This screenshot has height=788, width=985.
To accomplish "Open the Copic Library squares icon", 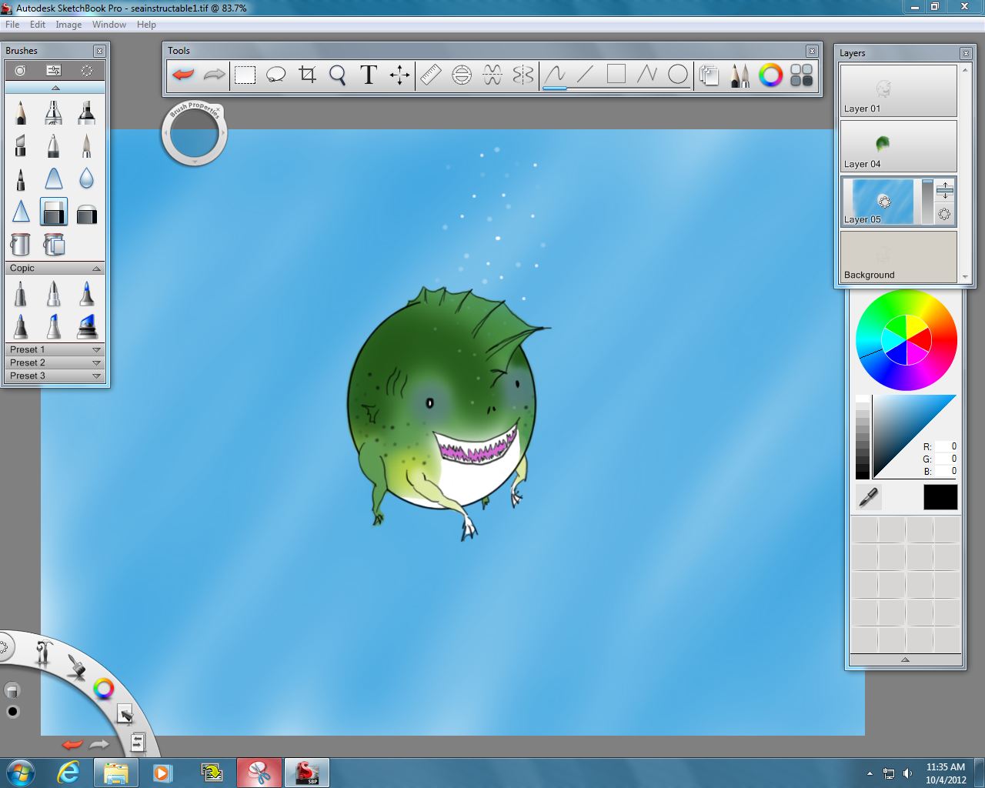I will pos(801,75).
